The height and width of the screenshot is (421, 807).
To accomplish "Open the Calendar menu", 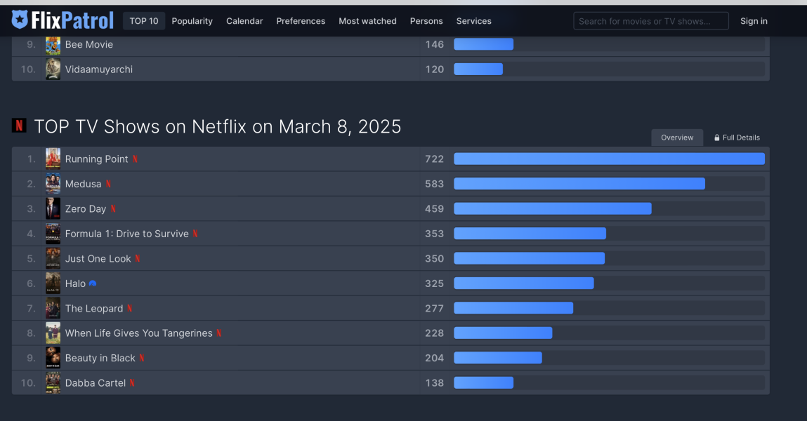I will [x=244, y=21].
